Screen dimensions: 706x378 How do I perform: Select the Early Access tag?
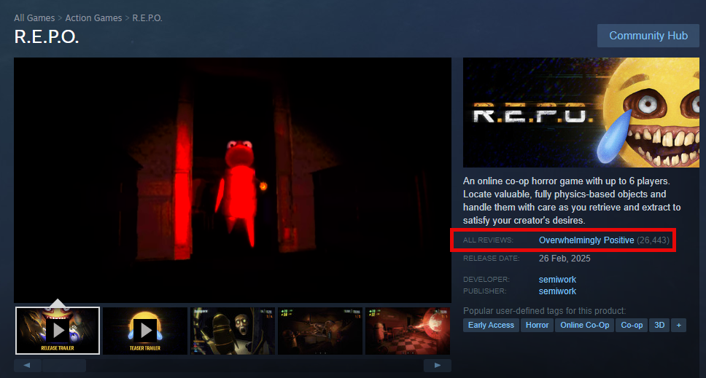coord(491,325)
